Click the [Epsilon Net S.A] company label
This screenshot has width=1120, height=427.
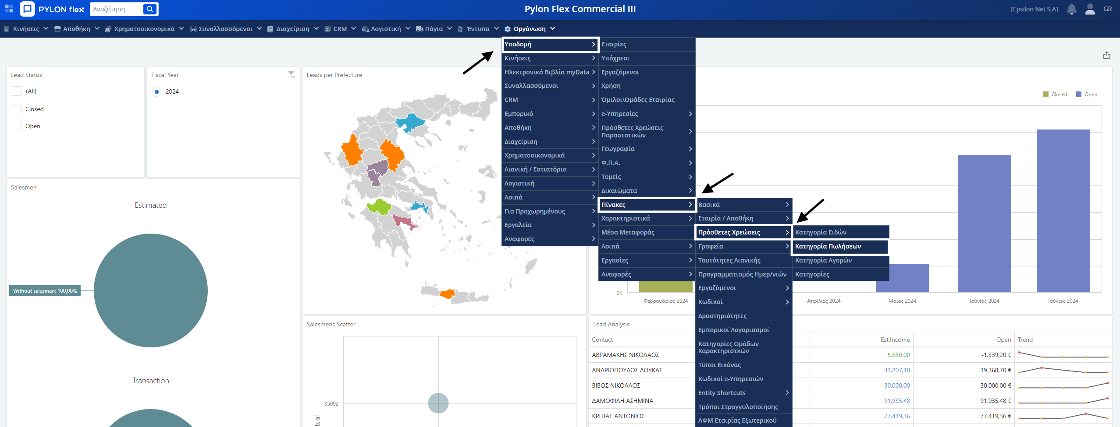pyautogui.click(x=1034, y=9)
